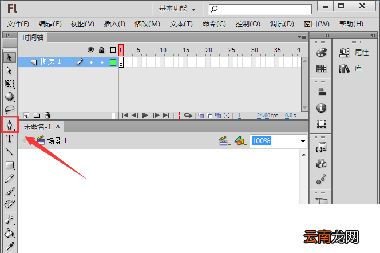Select the Free Transform tool

tap(10, 84)
